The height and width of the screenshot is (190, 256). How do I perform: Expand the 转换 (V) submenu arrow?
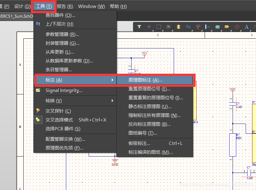(x=112, y=101)
